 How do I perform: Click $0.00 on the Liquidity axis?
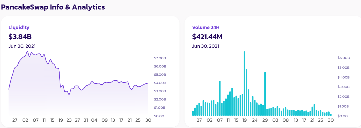(x=159, y=116)
